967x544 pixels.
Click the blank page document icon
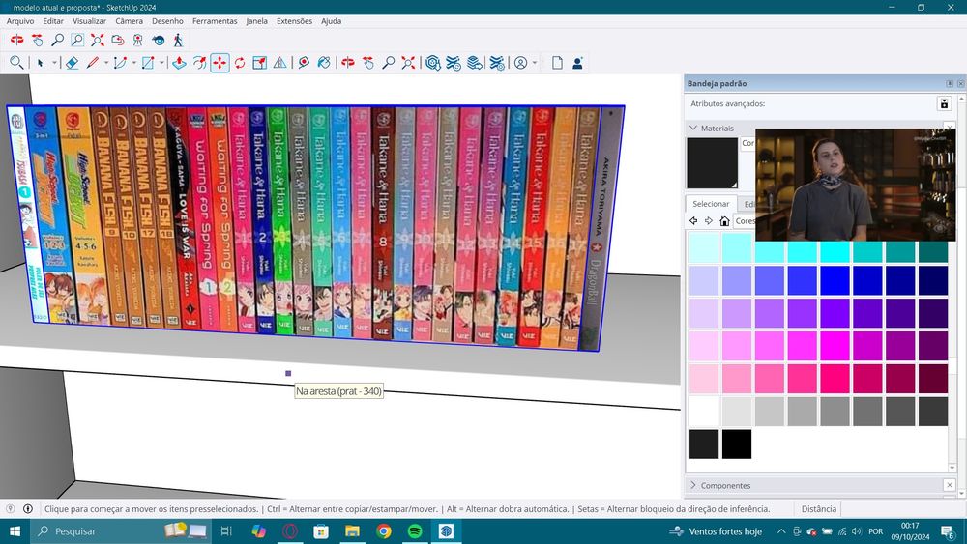tap(557, 63)
